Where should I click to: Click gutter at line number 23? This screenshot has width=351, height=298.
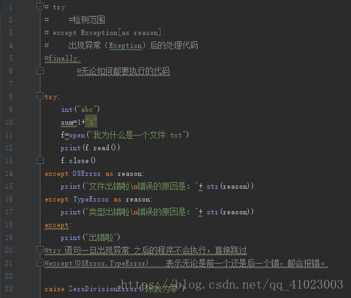[9, 289]
